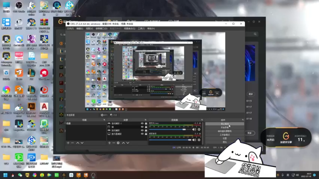Viewport: 319px width, 179px height.
Task: Open 桌面音频 audio settings gear
Action: pyautogui.click(x=199, y=140)
